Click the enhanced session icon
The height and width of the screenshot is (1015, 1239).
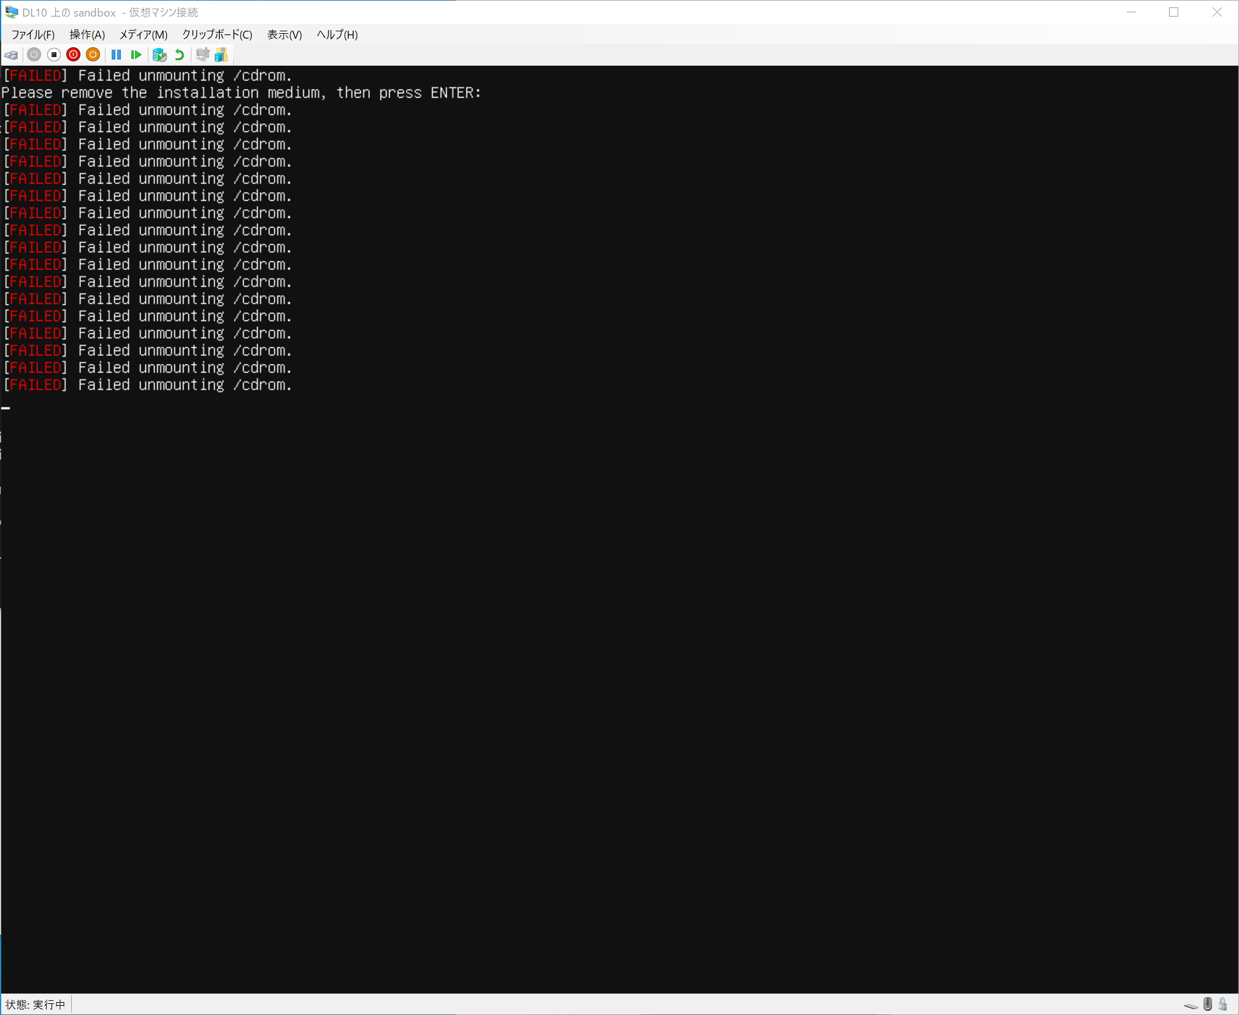pyautogui.click(x=203, y=55)
